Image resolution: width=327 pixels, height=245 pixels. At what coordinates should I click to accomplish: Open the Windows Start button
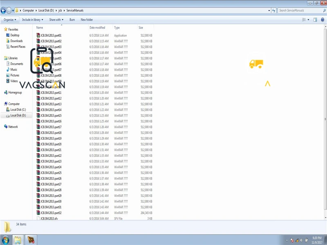[x=5, y=240]
